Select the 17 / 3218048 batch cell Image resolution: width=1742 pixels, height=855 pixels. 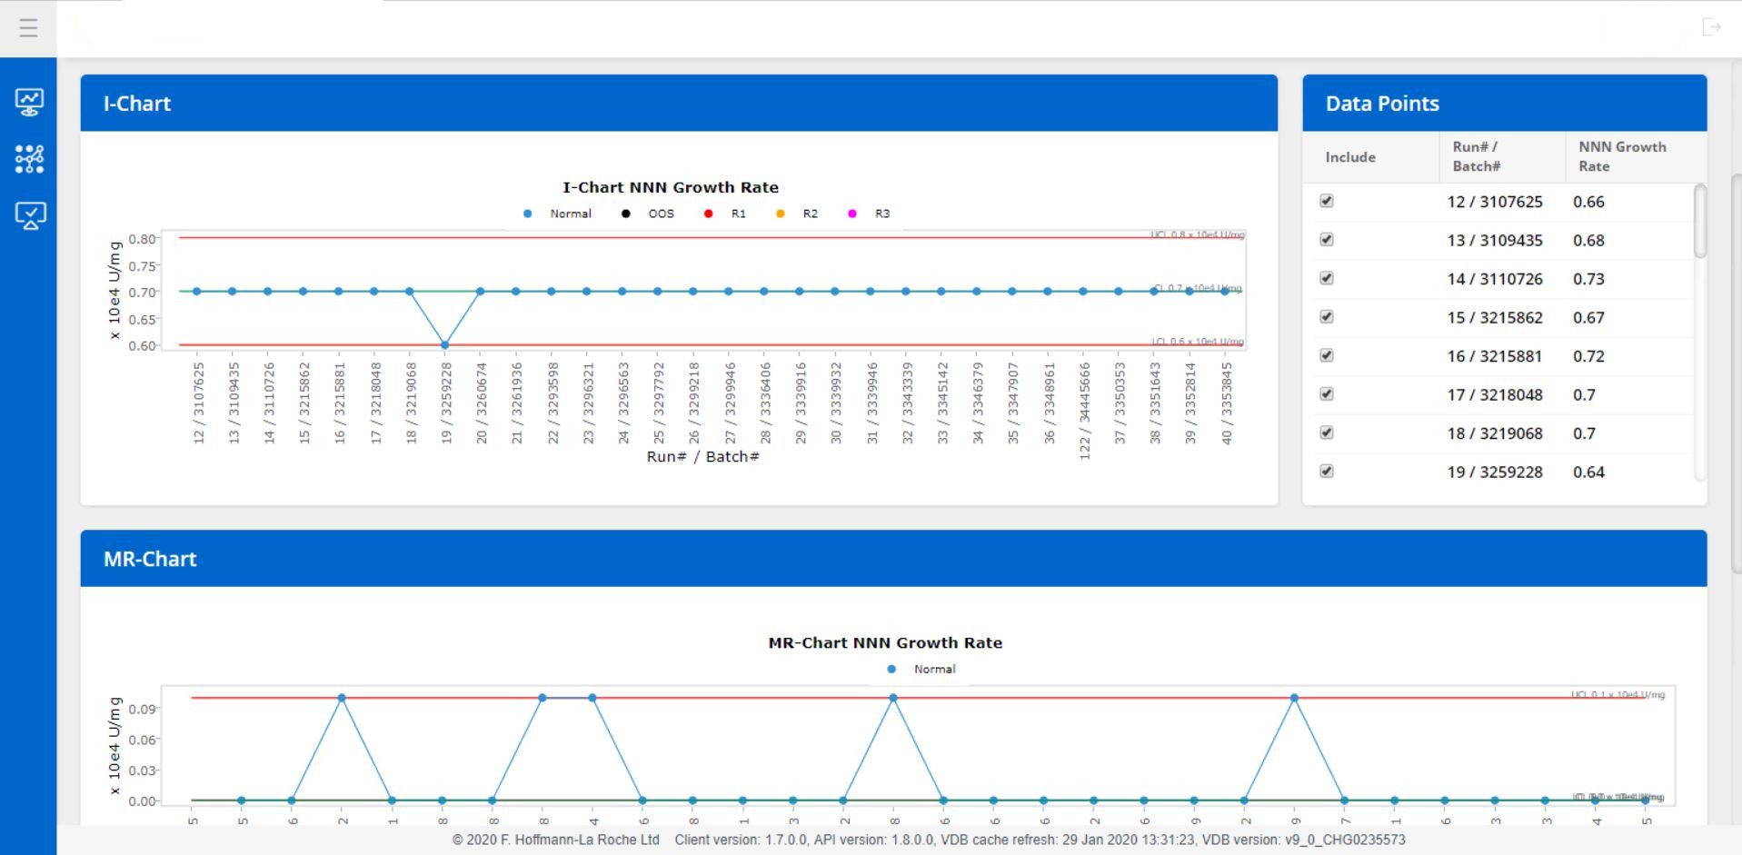(1495, 395)
